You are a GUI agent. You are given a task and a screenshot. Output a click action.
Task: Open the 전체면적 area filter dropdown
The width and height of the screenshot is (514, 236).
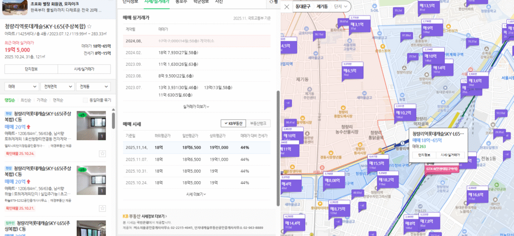pyautogui.click(x=57, y=86)
